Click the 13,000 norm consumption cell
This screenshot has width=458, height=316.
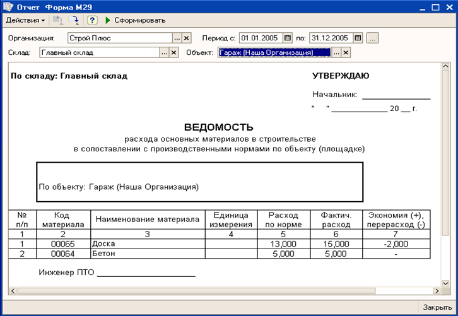(284, 244)
